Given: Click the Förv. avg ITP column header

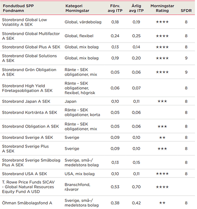Looking at the screenshot, I should pos(115,8).
